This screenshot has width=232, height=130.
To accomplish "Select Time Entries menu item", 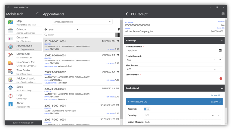I will click(23, 72).
